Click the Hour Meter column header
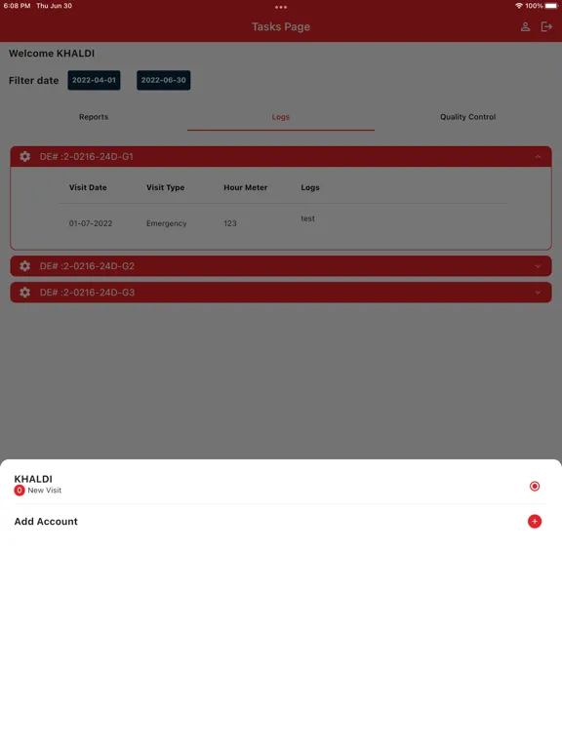This screenshot has width=562, height=749. tap(246, 187)
